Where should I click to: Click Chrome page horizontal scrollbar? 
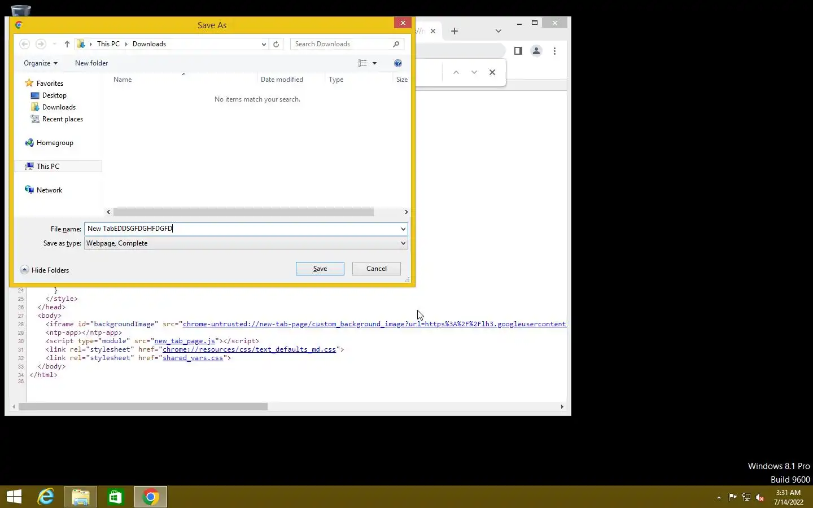pyautogui.click(x=143, y=406)
